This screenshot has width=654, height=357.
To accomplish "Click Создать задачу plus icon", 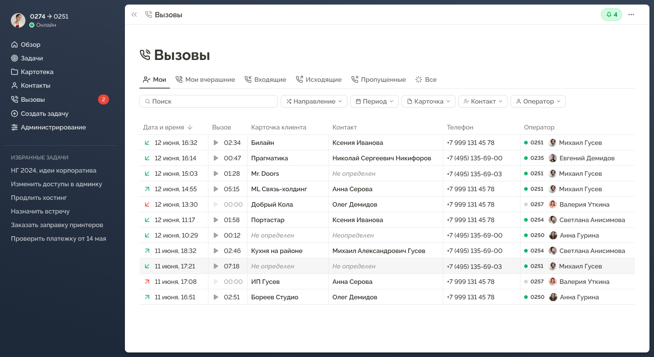I will pyautogui.click(x=15, y=114).
